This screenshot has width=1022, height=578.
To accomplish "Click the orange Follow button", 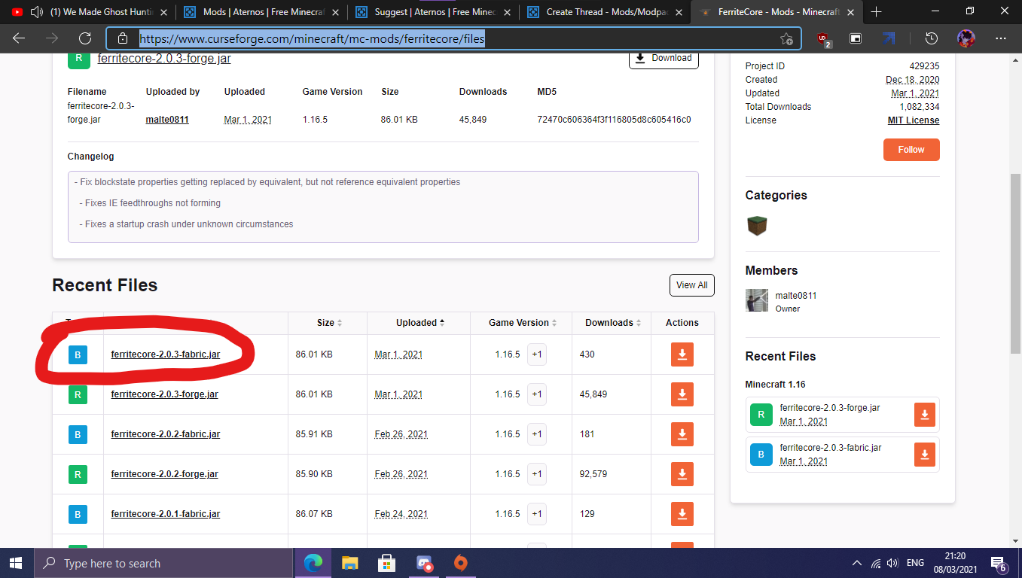I will point(911,150).
